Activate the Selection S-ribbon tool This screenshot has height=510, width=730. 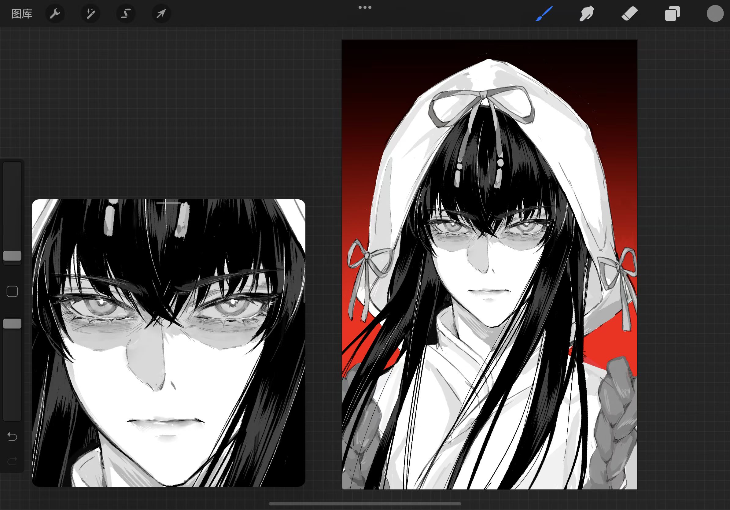pyautogui.click(x=126, y=14)
